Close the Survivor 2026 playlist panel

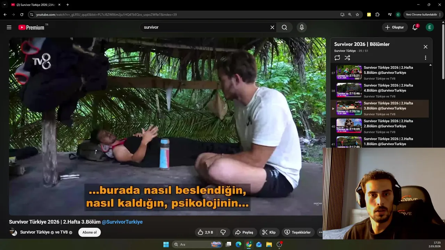[x=425, y=47]
